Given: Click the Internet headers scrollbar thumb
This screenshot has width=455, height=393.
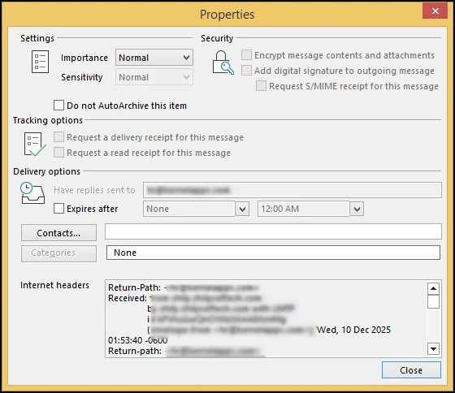Looking at the screenshot, I should coord(433,301).
